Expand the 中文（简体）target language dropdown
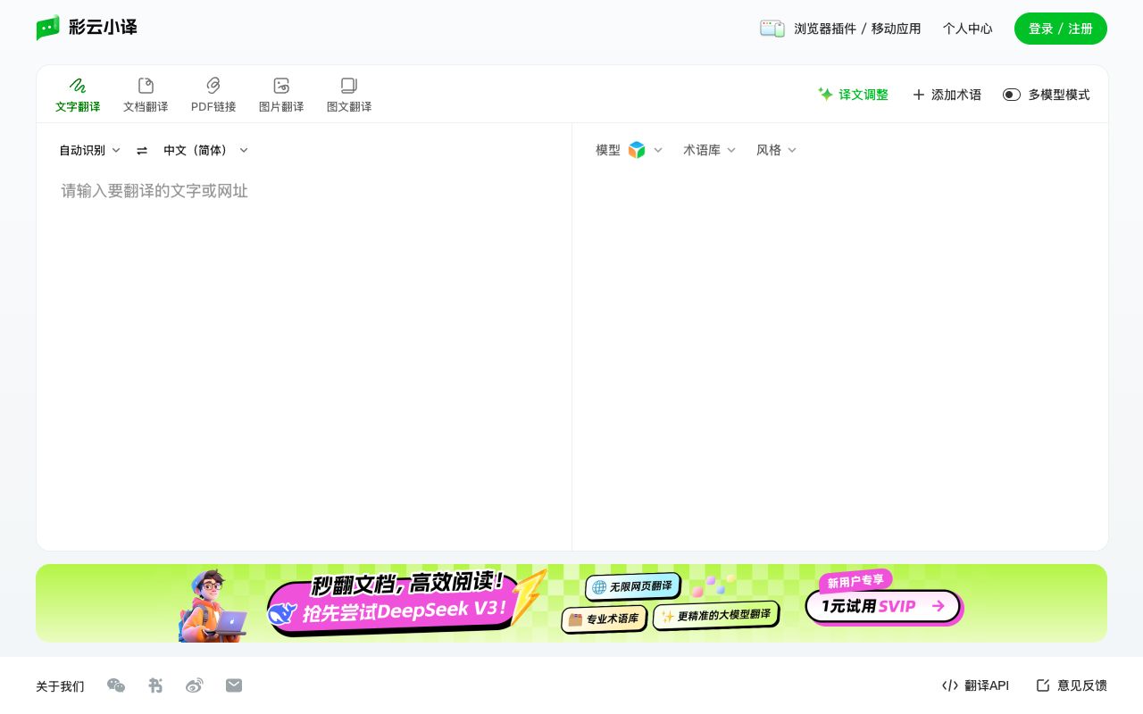This screenshot has width=1143, height=714. (x=204, y=150)
